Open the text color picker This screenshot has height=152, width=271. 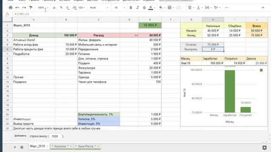click(x=151, y=8)
